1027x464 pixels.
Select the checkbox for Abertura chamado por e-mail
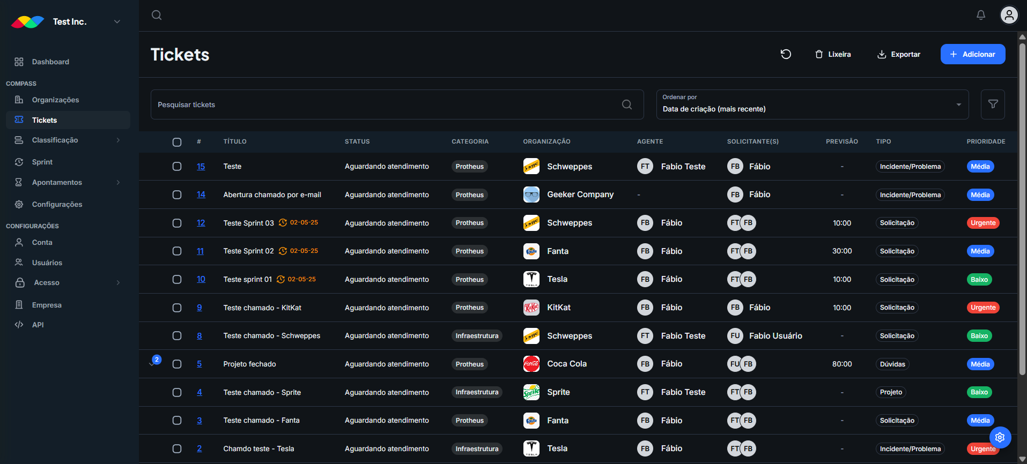coord(177,194)
